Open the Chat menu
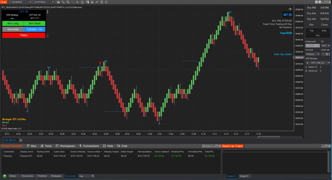Viewport: 332px width, 180px height. tap(122, 146)
